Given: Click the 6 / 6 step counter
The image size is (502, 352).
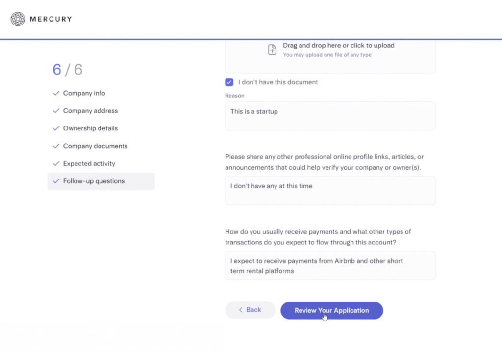Looking at the screenshot, I should coord(68,70).
